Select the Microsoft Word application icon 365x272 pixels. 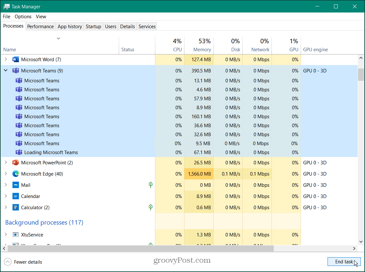15,59
